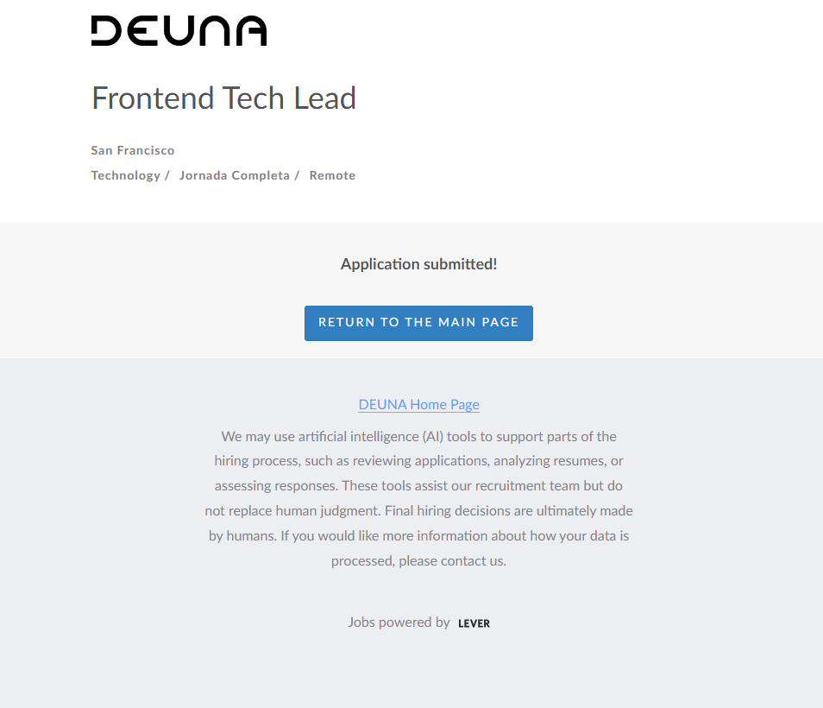Click the Lever logo in footer
The width and height of the screenshot is (823, 708).
tap(474, 623)
